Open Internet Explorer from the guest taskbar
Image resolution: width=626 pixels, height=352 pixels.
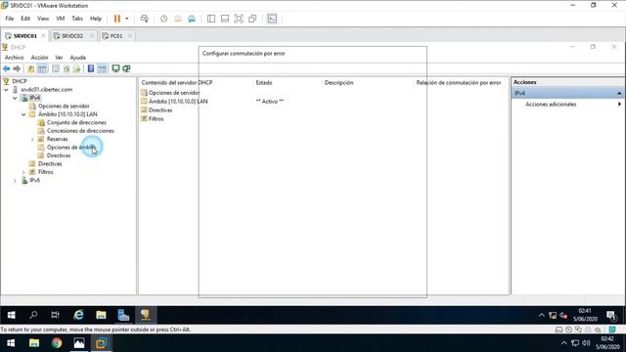click(x=78, y=315)
